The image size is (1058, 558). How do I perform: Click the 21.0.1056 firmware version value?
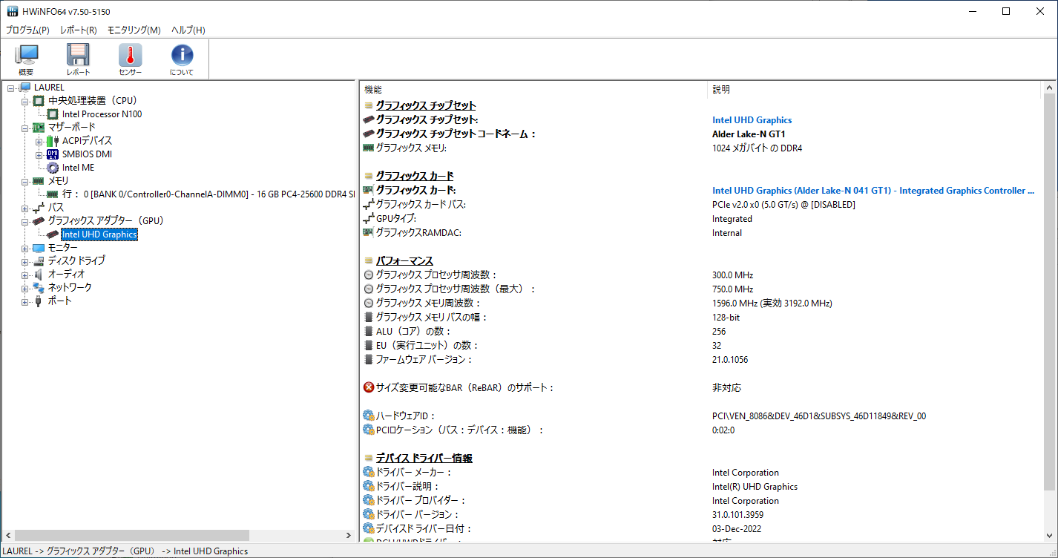coord(730,360)
